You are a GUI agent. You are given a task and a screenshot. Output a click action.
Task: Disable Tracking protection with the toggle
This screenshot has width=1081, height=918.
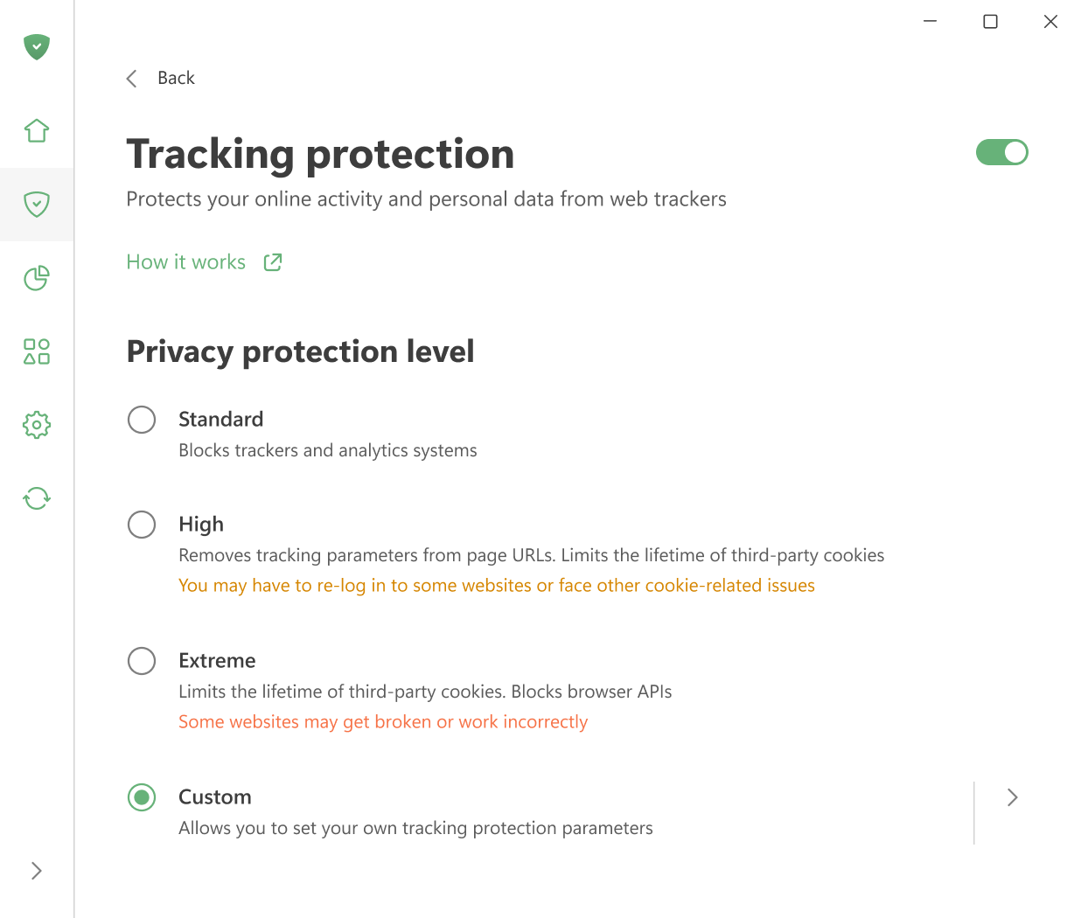click(x=1001, y=151)
